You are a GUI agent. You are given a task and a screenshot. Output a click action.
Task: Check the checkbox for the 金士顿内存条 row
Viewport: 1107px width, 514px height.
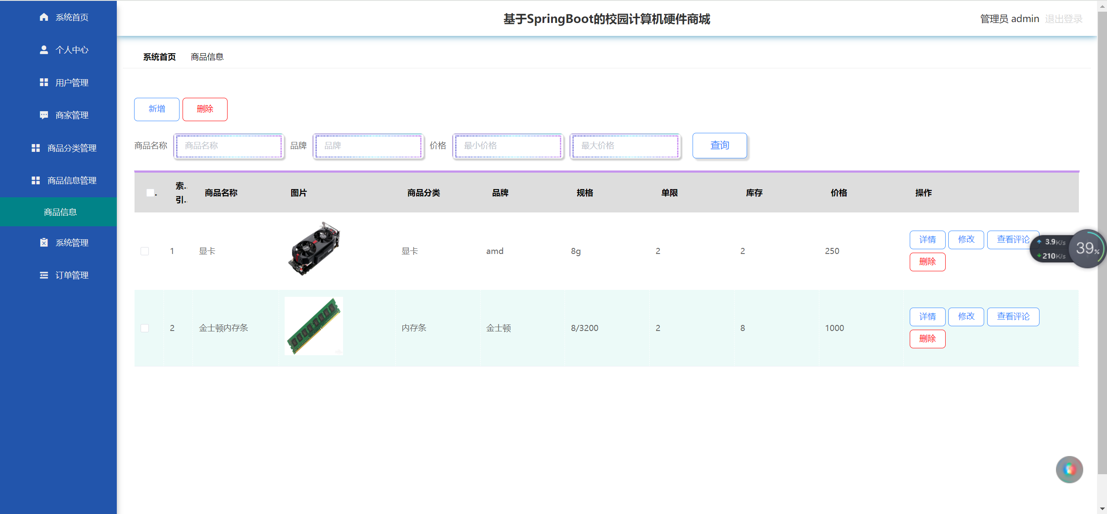(144, 328)
